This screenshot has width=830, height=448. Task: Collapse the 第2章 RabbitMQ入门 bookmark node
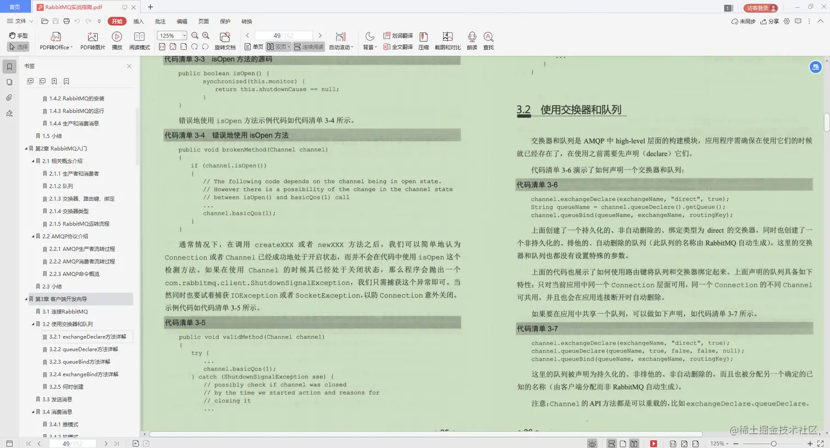(25, 148)
